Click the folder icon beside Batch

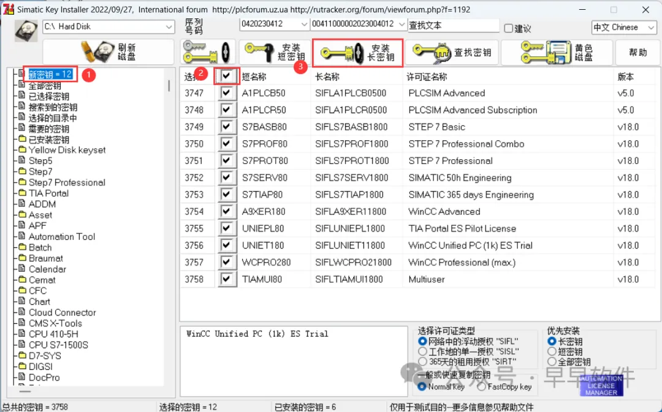[22, 247]
